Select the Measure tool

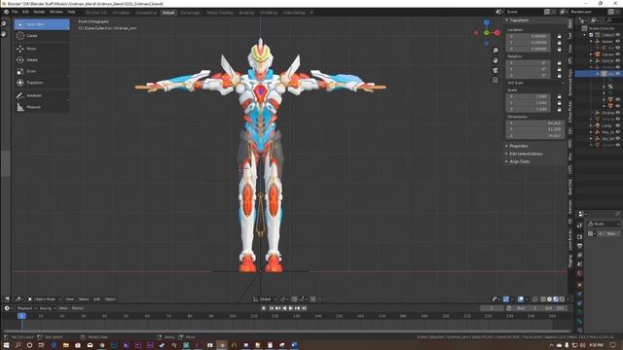click(x=42, y=107)
